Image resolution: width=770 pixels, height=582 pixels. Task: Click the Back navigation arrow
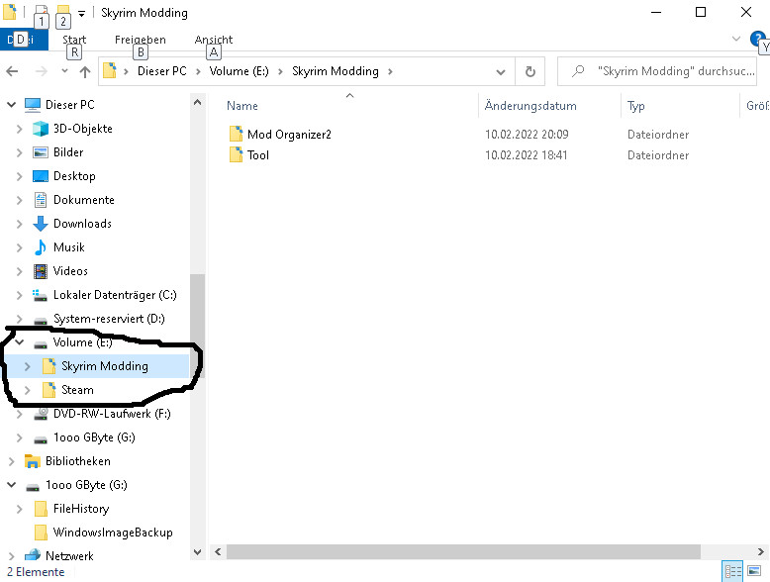tap(13, 71)
